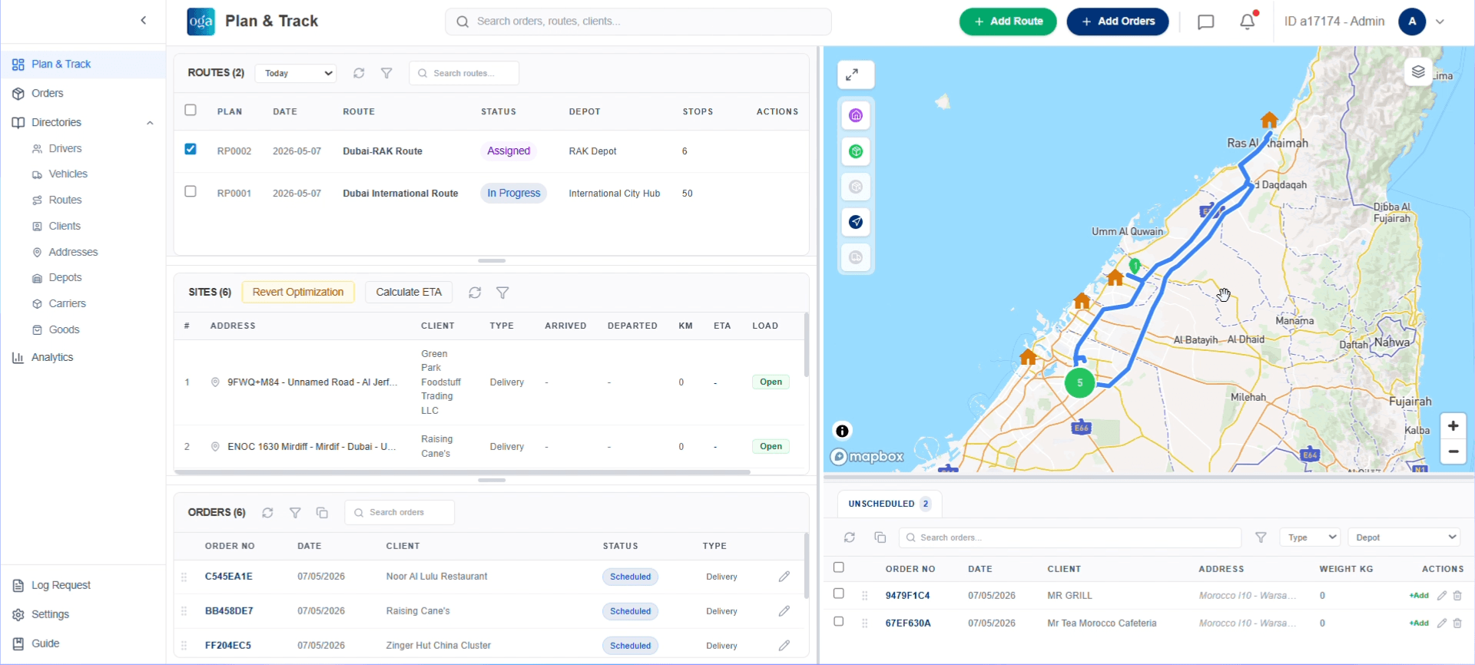Uncheck route RP0002 checkbox

tap(191, 150)
